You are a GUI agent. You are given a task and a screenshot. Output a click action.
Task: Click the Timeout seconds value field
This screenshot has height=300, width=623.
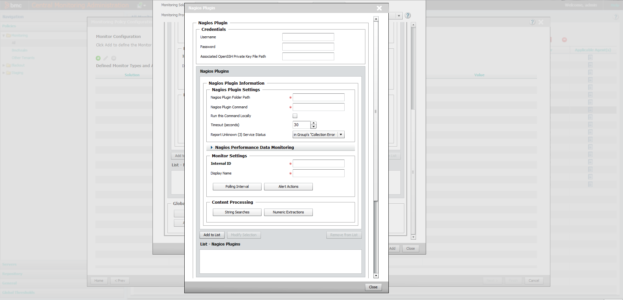click(x=301, y=125)
